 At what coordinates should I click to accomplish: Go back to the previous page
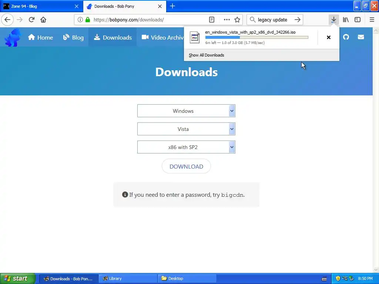pos(7,20)
